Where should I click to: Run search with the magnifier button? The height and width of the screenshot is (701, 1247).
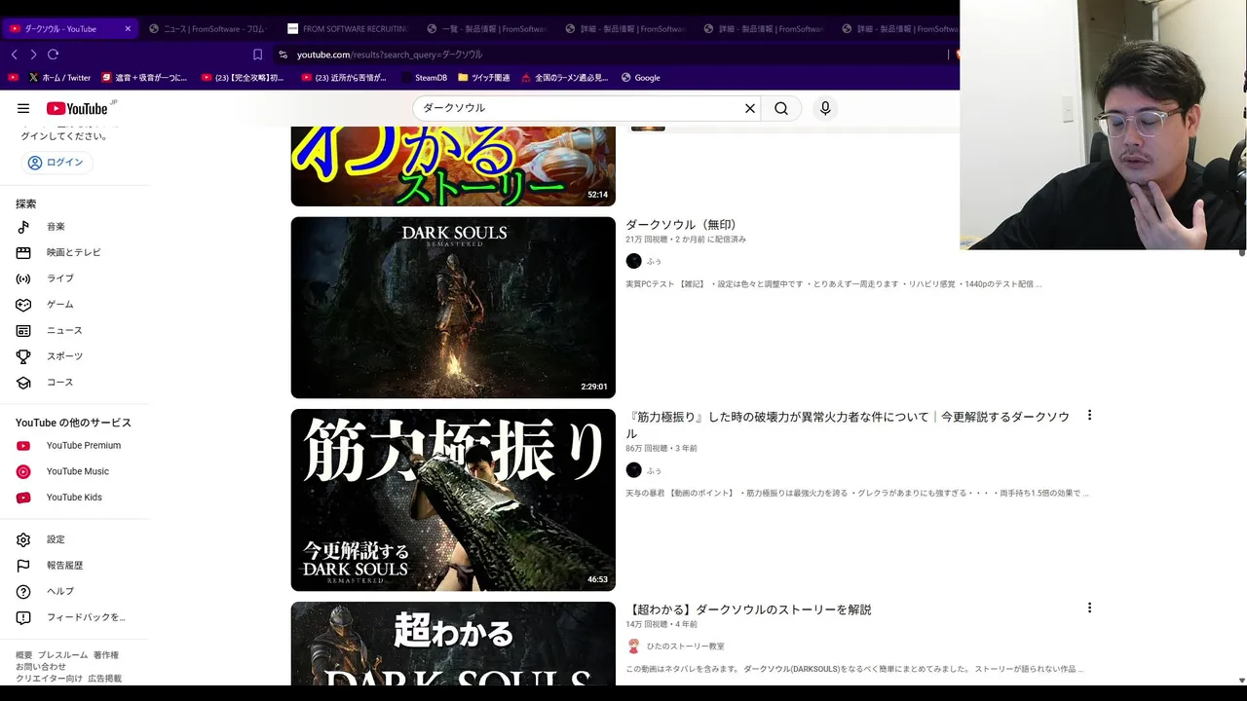click(781, 108)
